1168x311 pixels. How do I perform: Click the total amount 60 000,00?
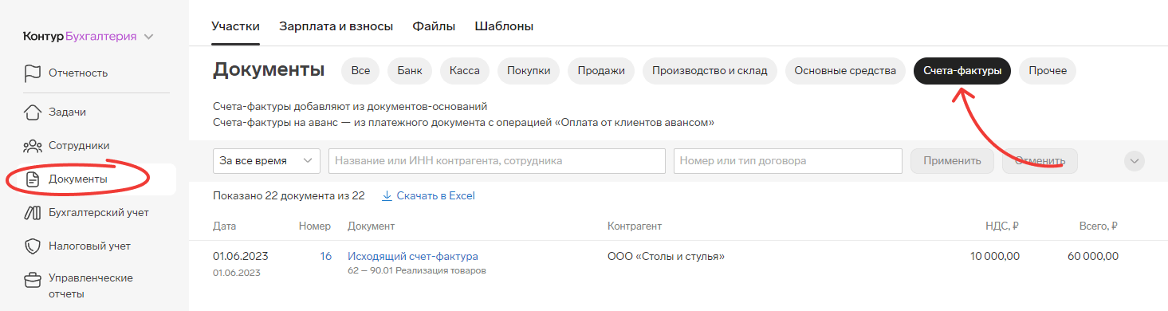pos(1092,257)
